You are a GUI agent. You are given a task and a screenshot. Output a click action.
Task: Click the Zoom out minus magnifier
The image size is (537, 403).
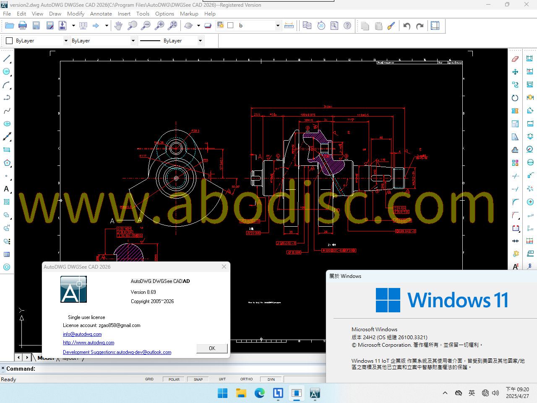(x=146, y=26)
